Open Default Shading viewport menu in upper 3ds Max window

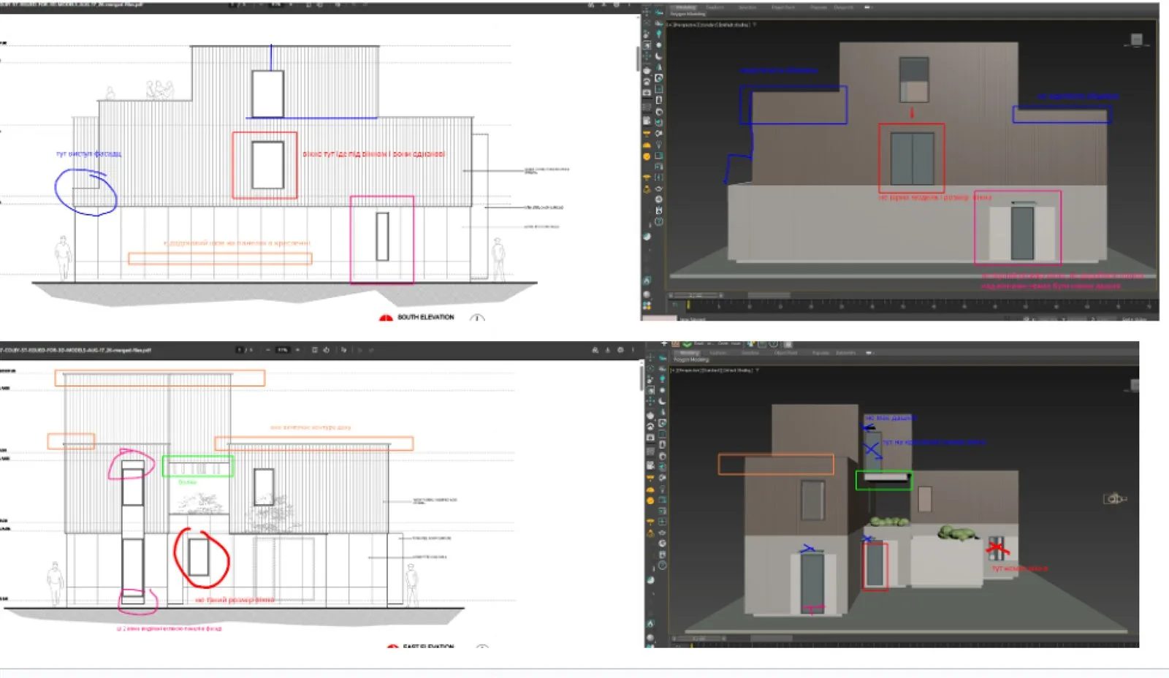point(734,25)
